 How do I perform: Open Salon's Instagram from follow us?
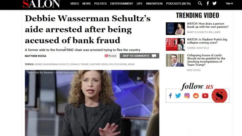[187, 96]
